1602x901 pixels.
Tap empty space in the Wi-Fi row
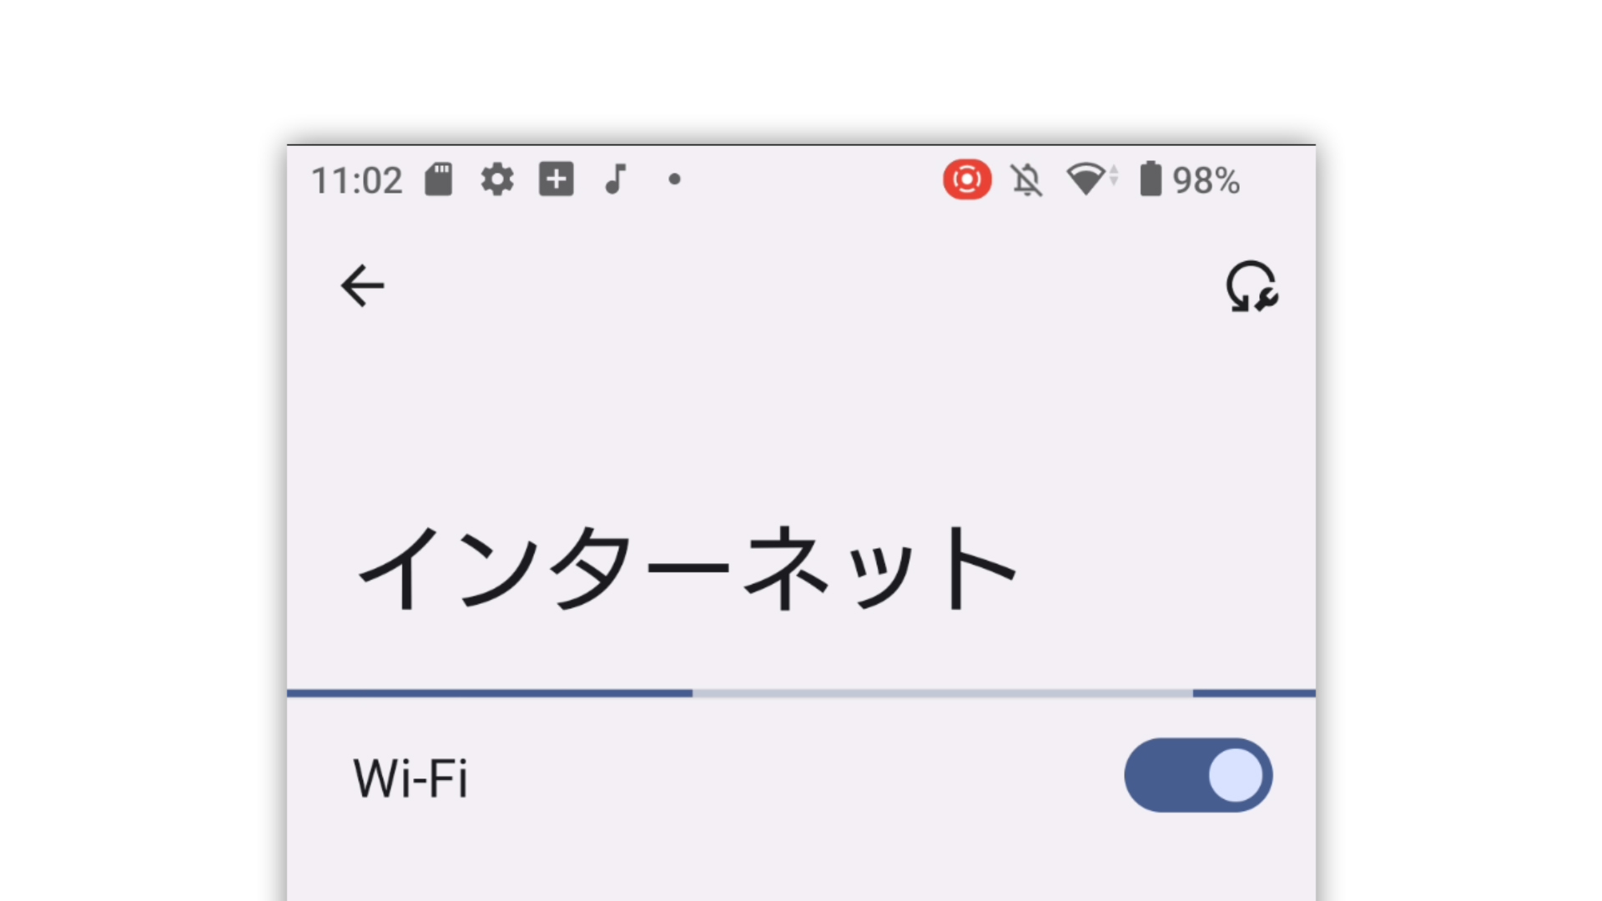[x=793, y=777]
